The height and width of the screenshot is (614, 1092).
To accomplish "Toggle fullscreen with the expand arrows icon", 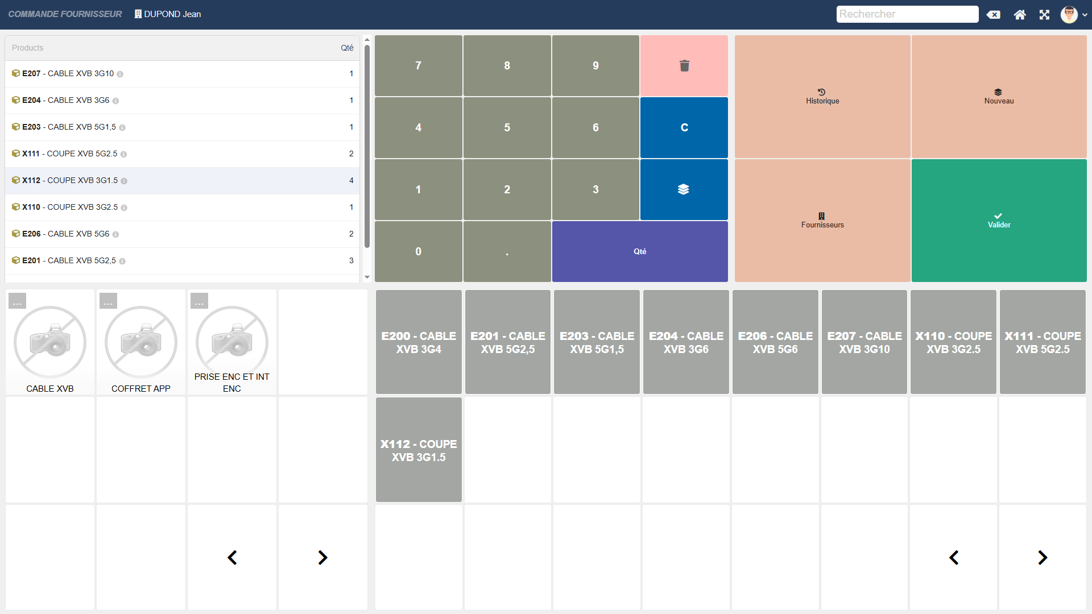I will click(1044, 15).
